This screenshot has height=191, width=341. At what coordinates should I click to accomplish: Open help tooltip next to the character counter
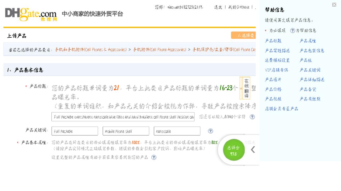[252, 117]
